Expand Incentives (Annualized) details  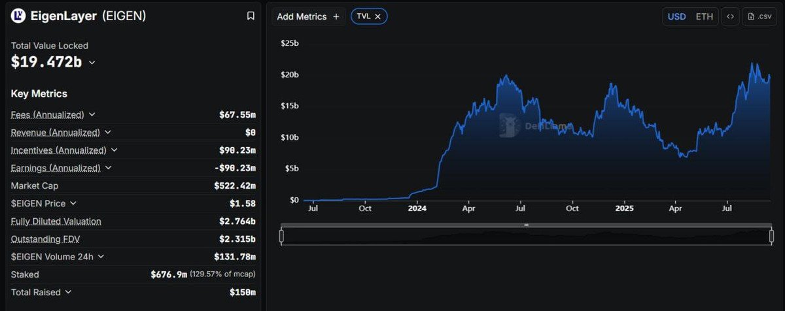tap(114, 150)
